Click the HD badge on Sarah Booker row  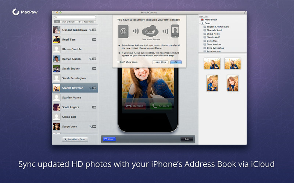coord(94,68)
